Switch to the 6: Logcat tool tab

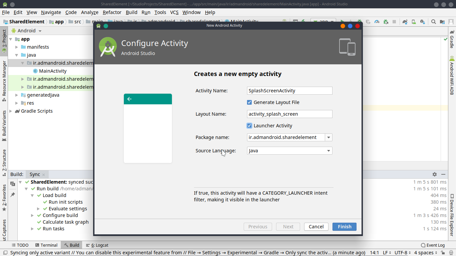(x=97, y=245)
